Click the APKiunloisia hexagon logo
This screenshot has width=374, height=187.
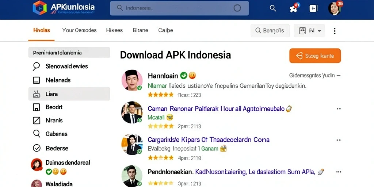tap(39, 8)
